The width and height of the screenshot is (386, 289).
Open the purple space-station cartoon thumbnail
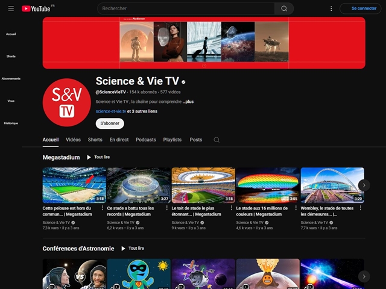203,274
